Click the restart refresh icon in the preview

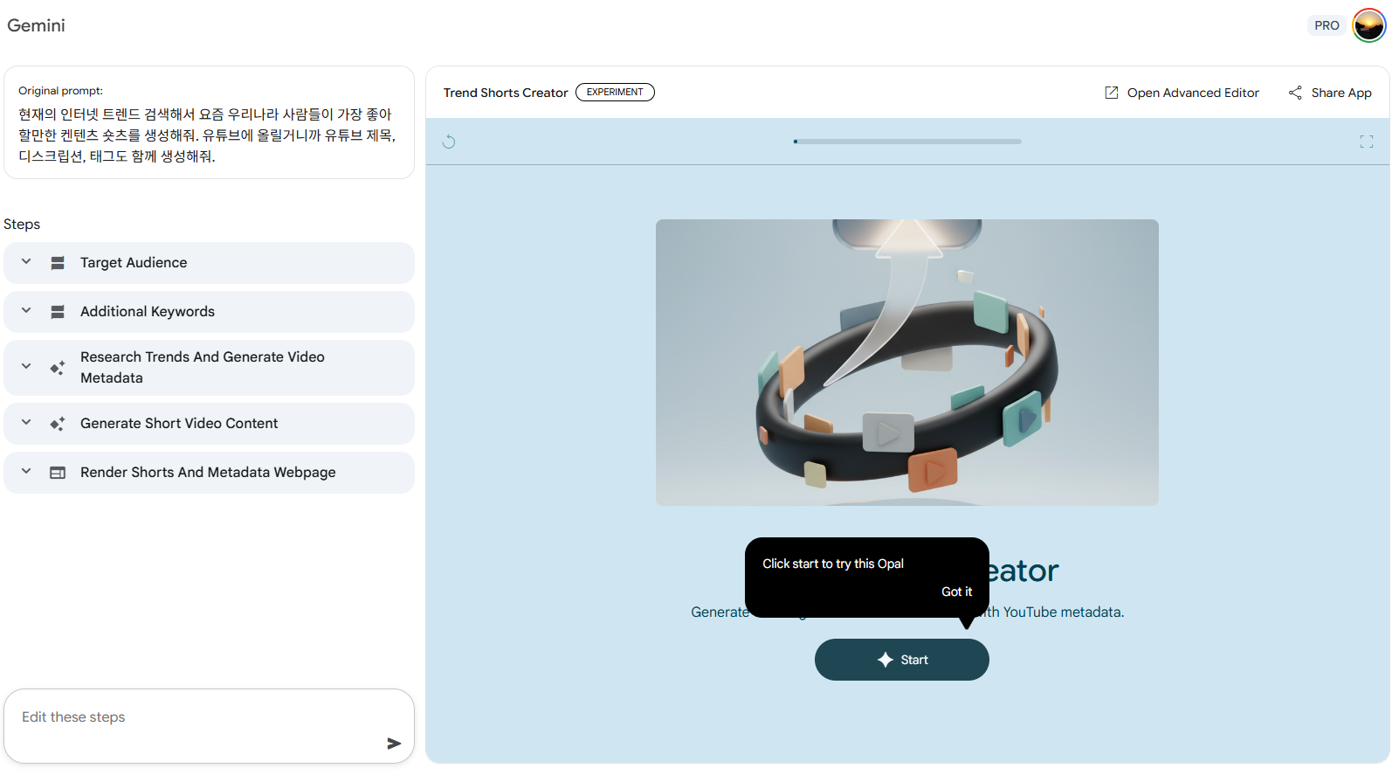point(449,142)
